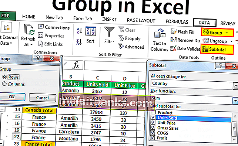Screen dimensions: 238x146
Task: Click Text to Columns
Action: click(159, 40)
